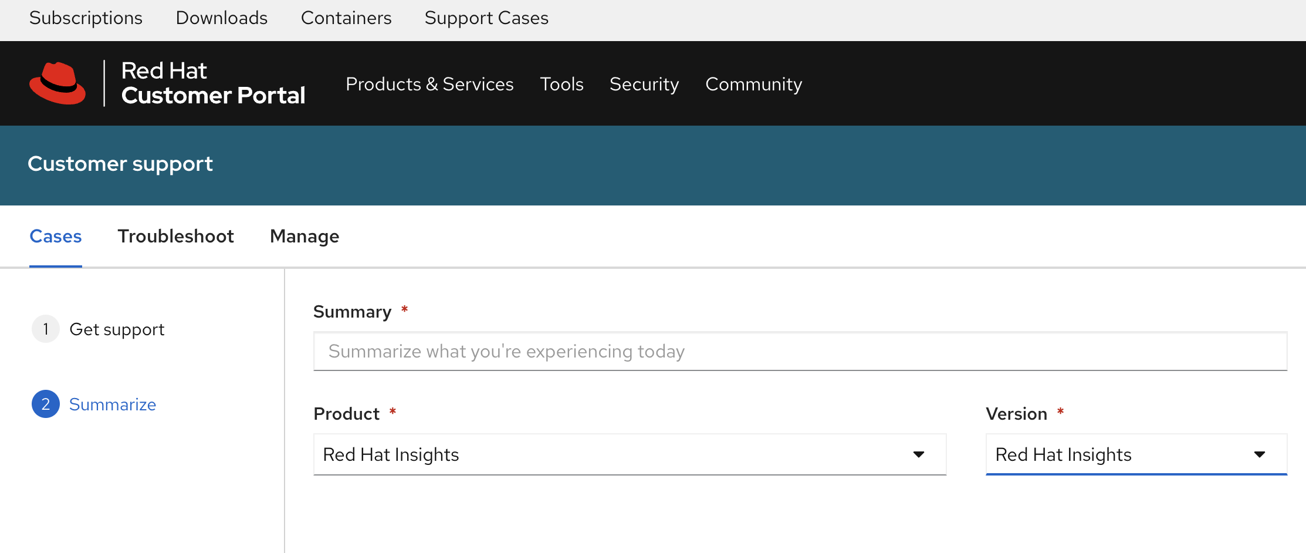This screenshot has width=1306, height=553.
Task: Switch to the Troubleshoot tab
Action: (175, 237)
